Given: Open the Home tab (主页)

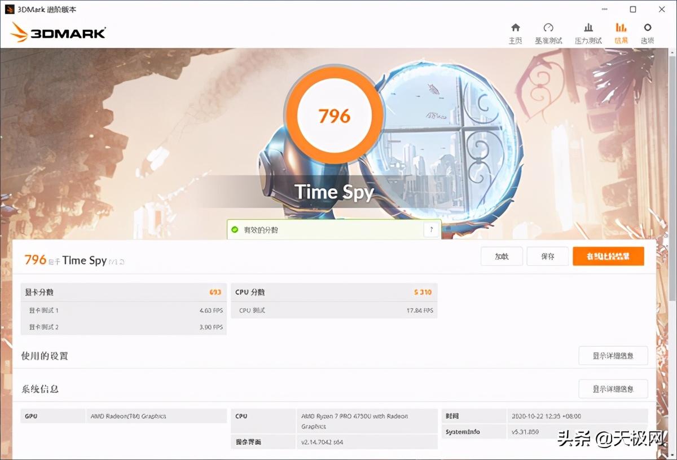Looking at the screenshot, I should pyautogui.click(x=515, y=34).
